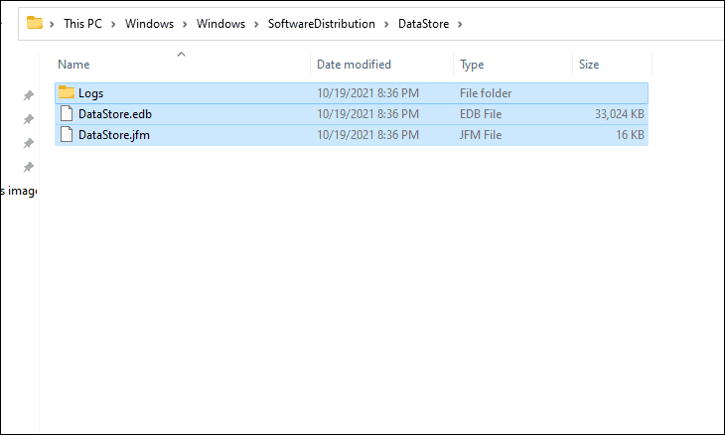Click the first pin icon in sidebar
Viewport: 725px width, 435px height.
(x=29, y=95)
